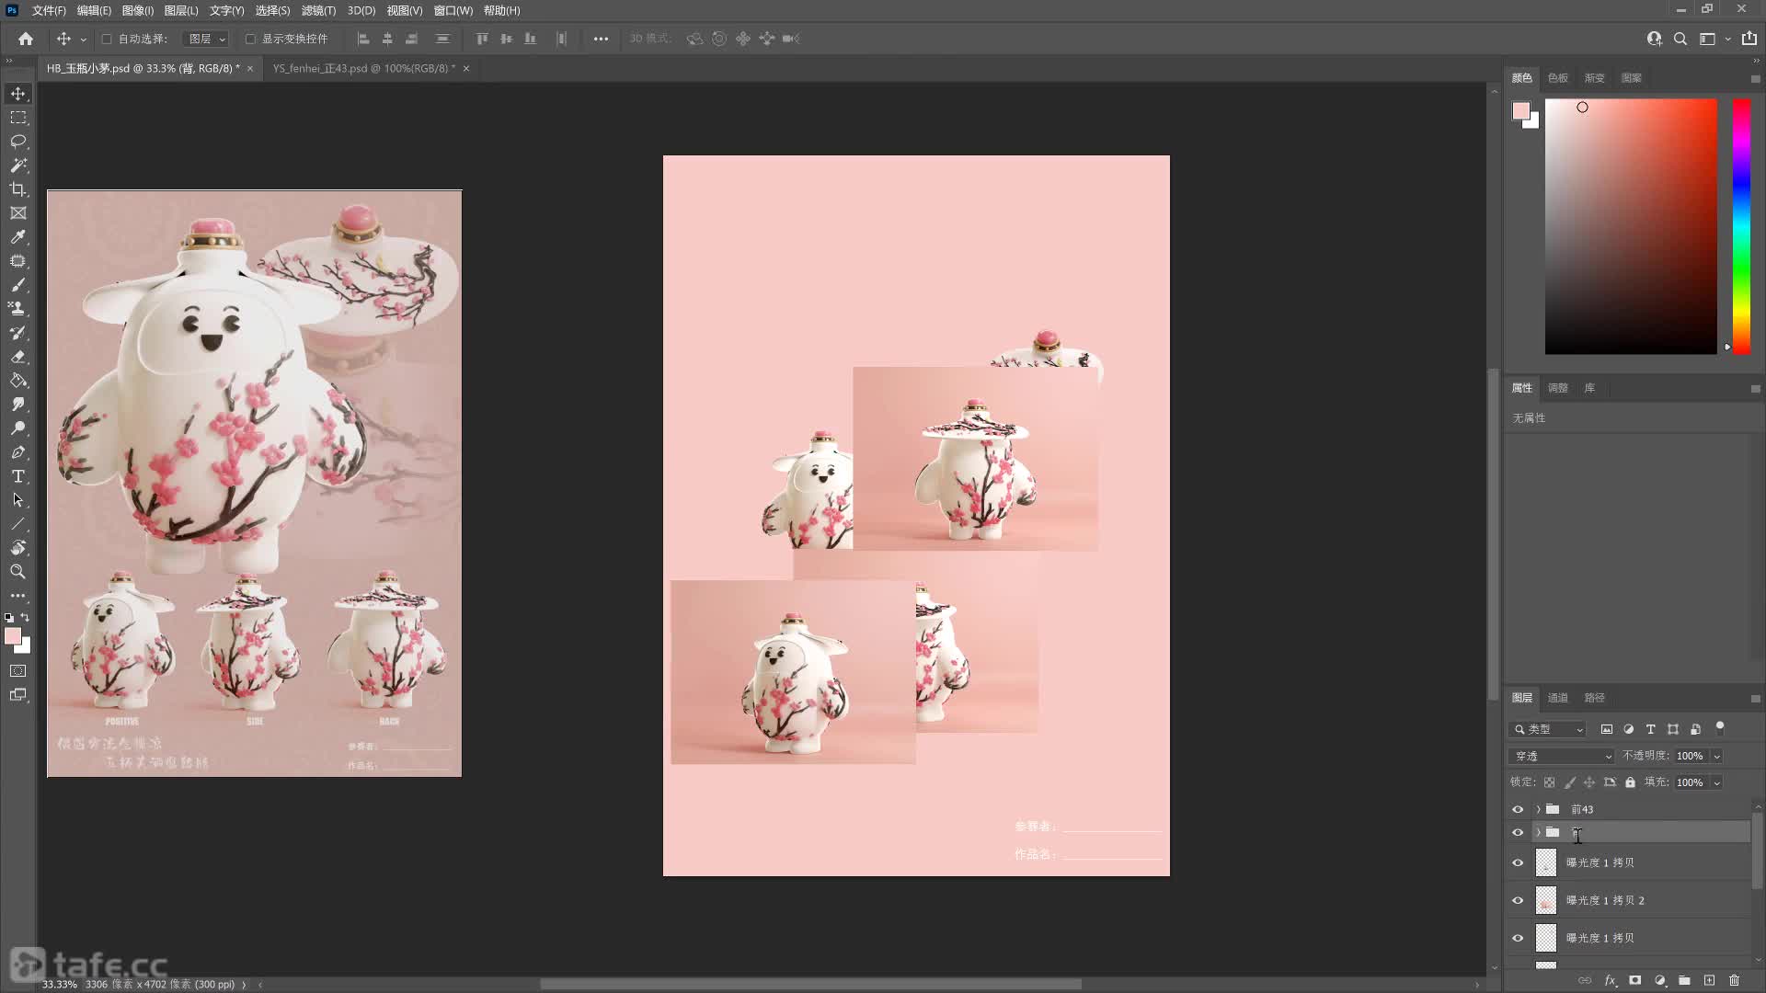1766x993 pixels.
Task: Open the workspace switcher dropdown arrow
Action: (1727, 40)
